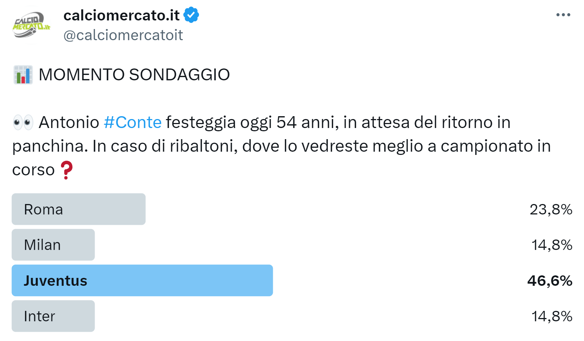The height and width of the screenshot is (341, 584).
Task: Open the #Conte hashtag
Action: [x=132, y=122]
